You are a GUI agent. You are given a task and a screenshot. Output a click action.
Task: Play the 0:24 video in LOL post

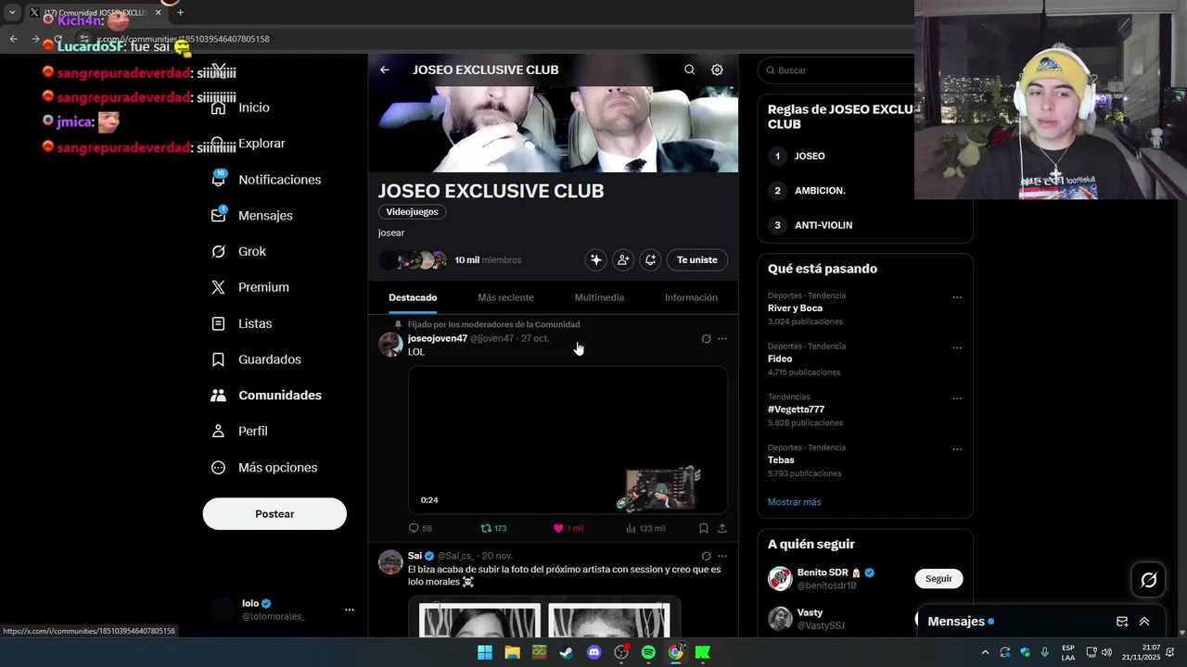coord(568,440)
